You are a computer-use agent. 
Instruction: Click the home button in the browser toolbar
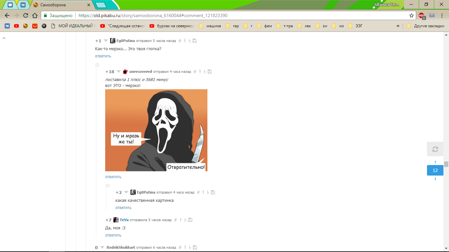tap(35, 15)
